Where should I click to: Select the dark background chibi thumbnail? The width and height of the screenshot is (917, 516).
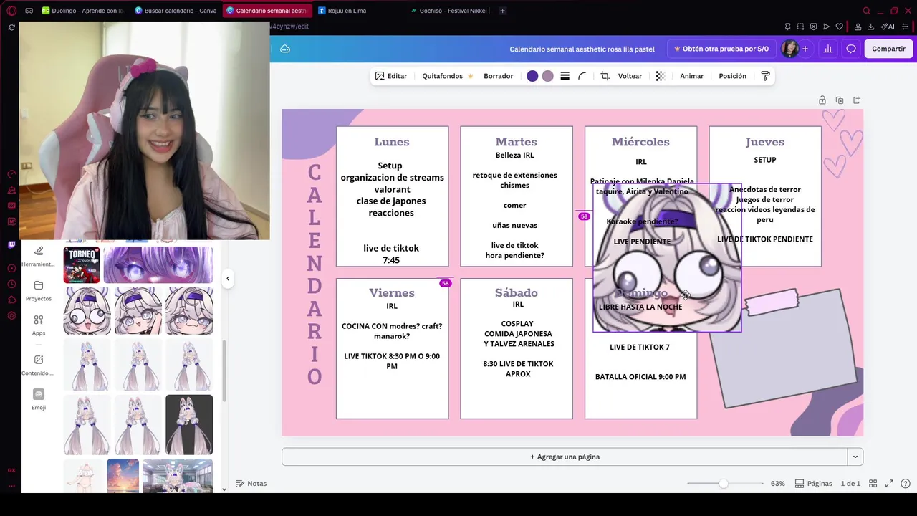pyautogui.click(x=189, y=424)
